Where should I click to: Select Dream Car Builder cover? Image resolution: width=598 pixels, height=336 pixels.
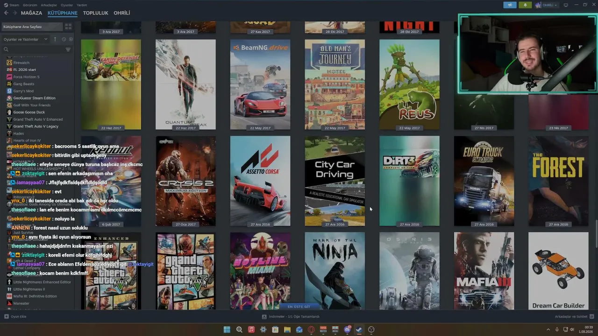559,271
